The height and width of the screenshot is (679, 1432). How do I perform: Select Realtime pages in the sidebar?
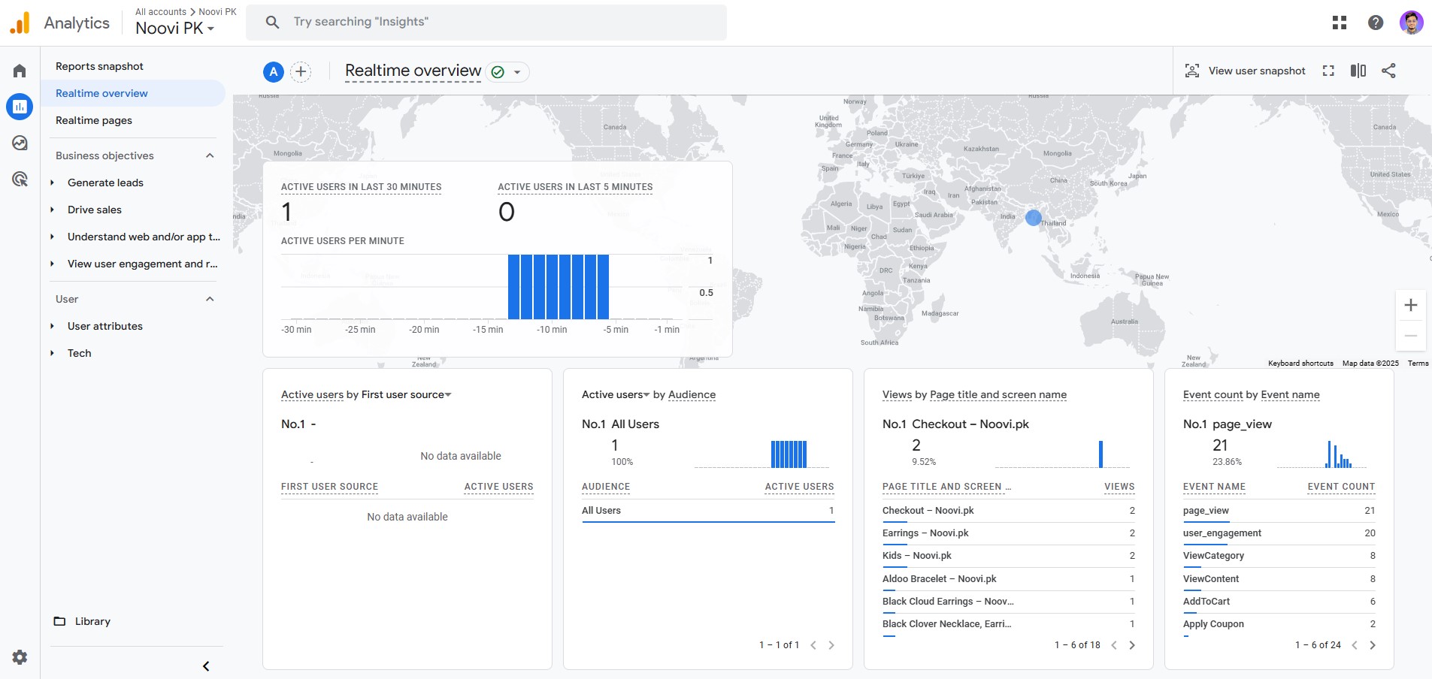coord(94,120)
